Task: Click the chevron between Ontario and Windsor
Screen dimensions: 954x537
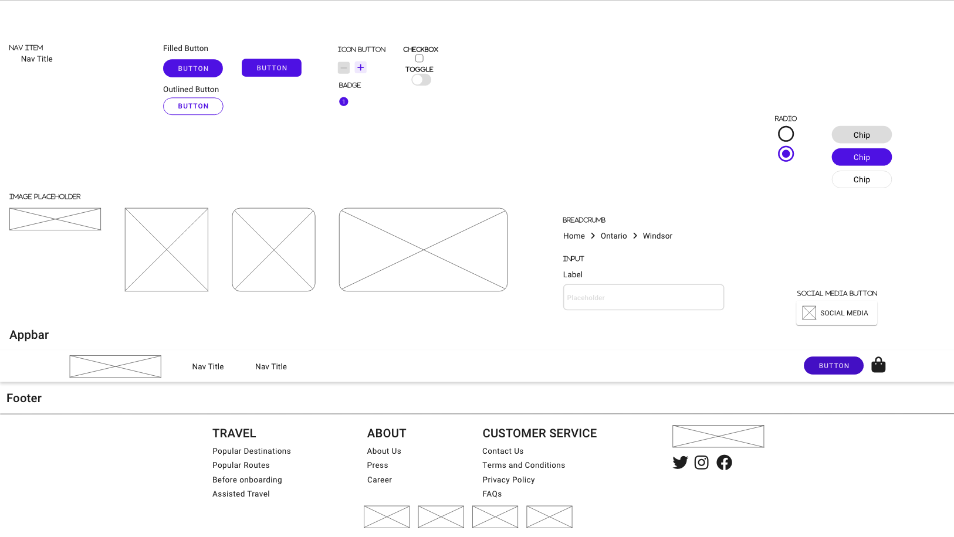Action: click(x=635, y=236)
